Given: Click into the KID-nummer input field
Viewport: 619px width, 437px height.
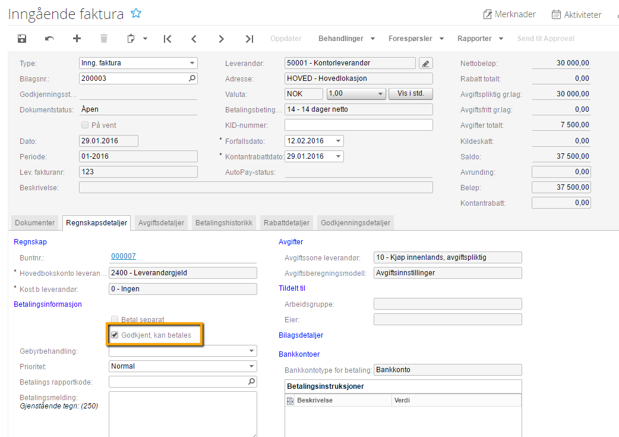Looking at the screenshot, I should tap(358, 125).
